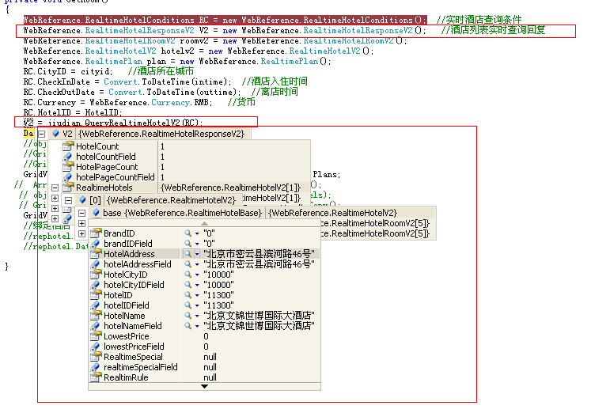Image resolution: width=591 pixels, height=413 pixels.
Task: Click the RealtimeHotels value RealtimeHotelV2[1]
Action: [231, 188]
